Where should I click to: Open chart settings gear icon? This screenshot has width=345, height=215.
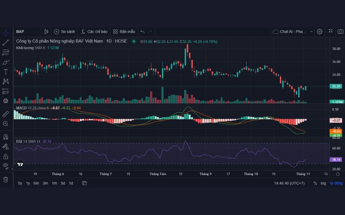pos(320,31)
